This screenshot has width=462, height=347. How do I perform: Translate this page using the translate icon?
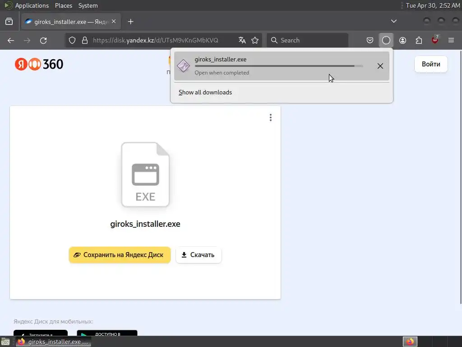242,40
